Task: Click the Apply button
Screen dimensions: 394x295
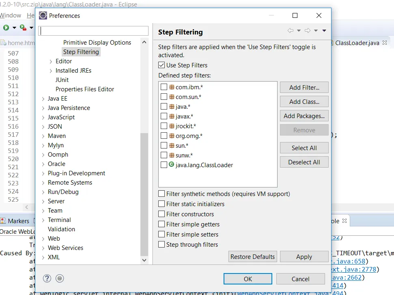Action: (304, 256)
